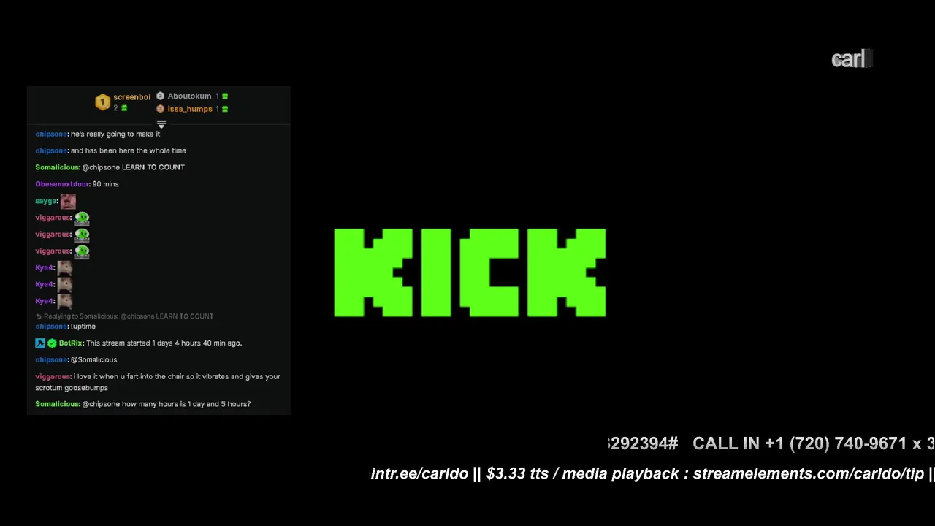Viewport: 935px width, 526px height.
Task: Click the "$3.33 tts / media playback" ticker text
Action: coord(582,474)
